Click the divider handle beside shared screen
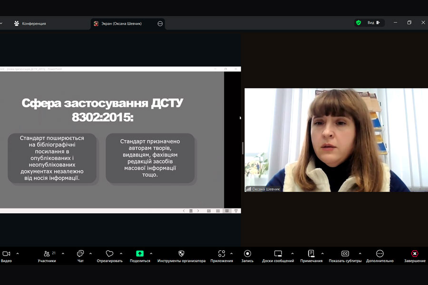428x285 pixels. pyautogui.click(x=243, y=148)
